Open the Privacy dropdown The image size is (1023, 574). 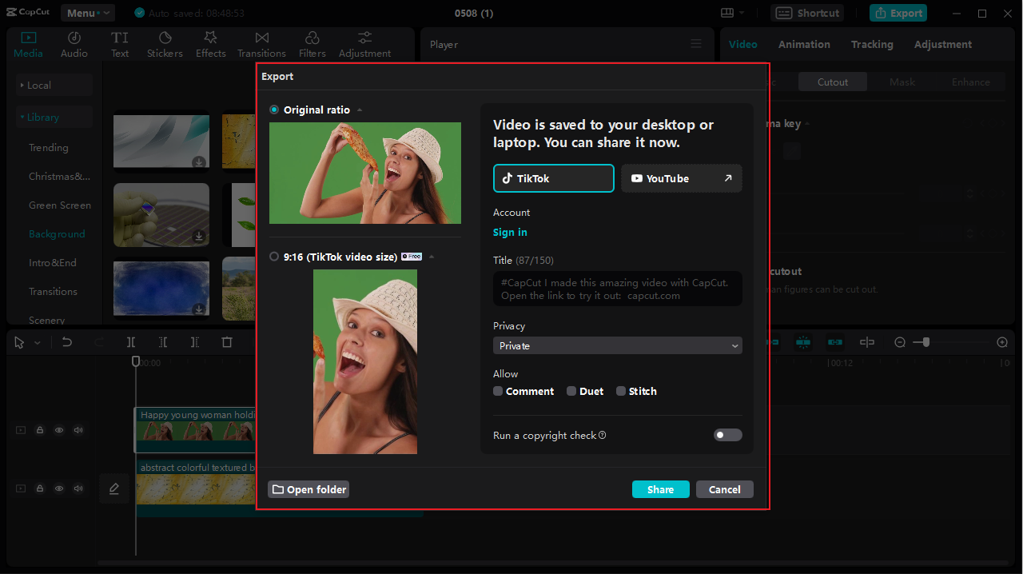(618, 345)
